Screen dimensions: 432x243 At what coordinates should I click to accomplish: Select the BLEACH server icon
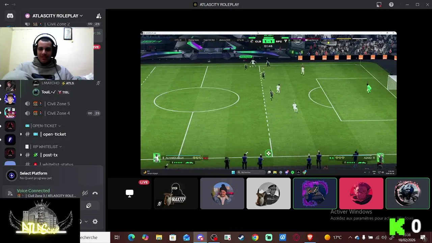(x=10, y=112)
